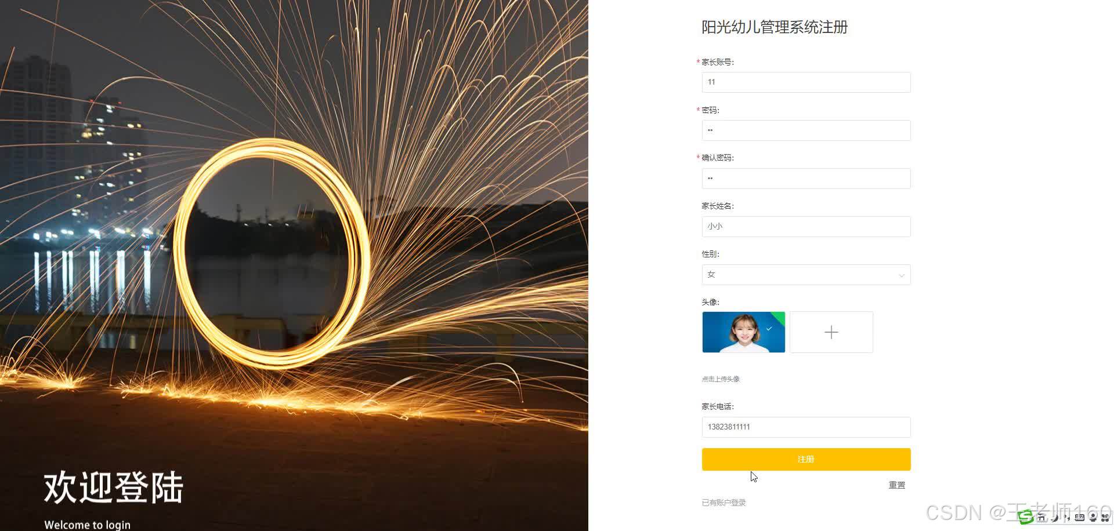Focus the 密码 password input field
Viewport: 1114px width, 531px height.
tap(806, 130)
